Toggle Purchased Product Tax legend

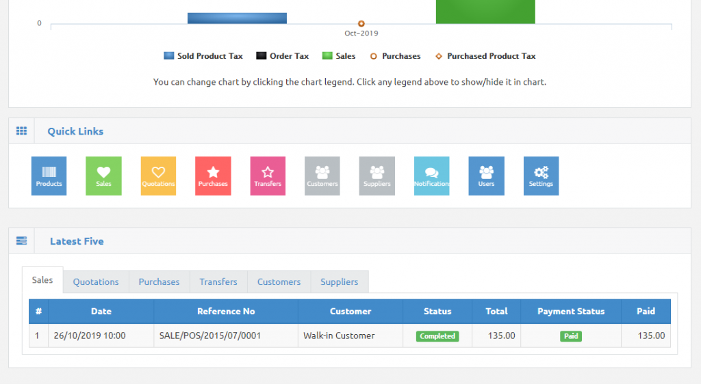(485, 56)
